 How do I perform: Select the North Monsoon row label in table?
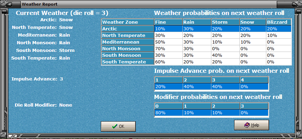pos(128,48)
